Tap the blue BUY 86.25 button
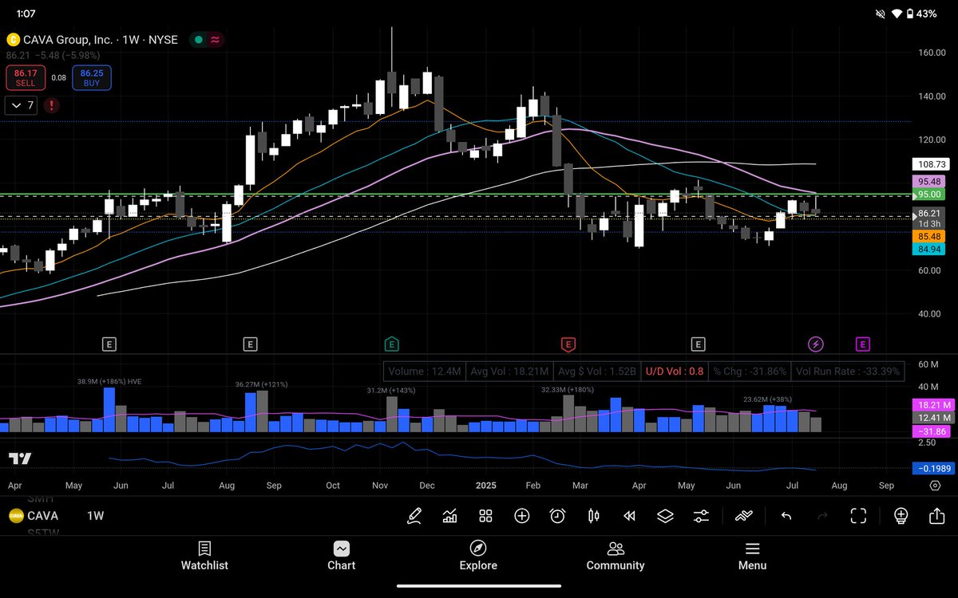This screenshot has width=958, height=598. (x=92, y=77)
